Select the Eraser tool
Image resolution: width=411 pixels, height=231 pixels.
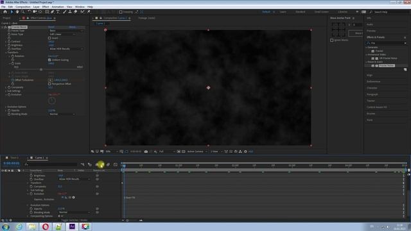tap(76, 12)
